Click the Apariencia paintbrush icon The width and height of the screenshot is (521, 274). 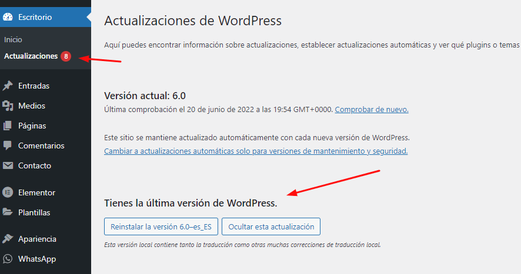click(8, 239)
